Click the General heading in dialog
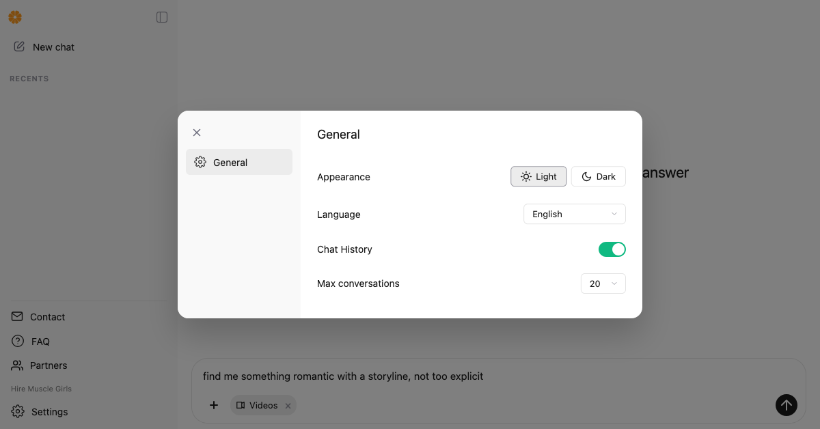Image resolution: width=820 pixels, height=429 pixels. point(338,135)
